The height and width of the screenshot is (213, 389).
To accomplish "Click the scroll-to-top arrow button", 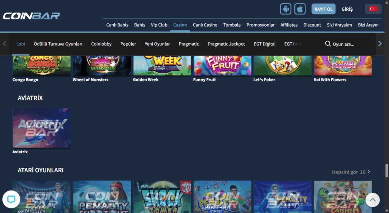I will (x=372, y=200).
